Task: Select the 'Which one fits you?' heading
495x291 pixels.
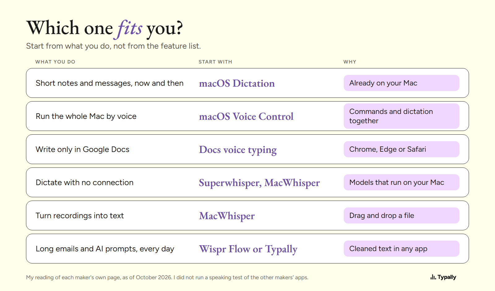Action: (105, 28)
